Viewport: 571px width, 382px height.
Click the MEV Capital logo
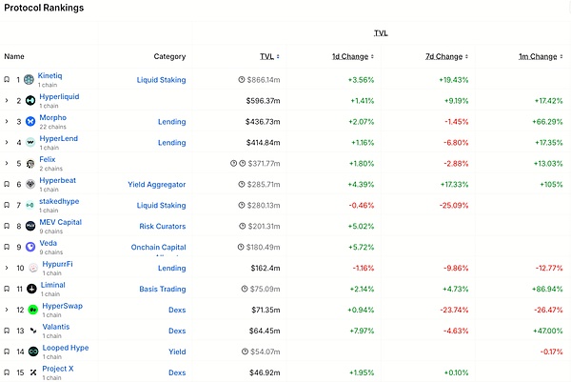(30, 226)
